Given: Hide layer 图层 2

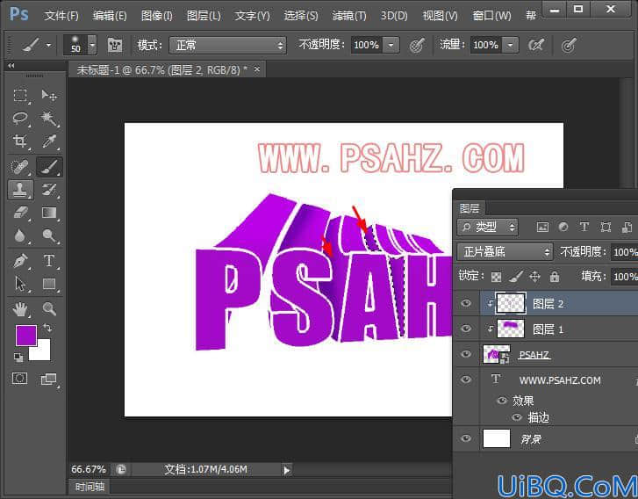Looking at the screenshot, I should pyautogui.click(x=466, y=303).
